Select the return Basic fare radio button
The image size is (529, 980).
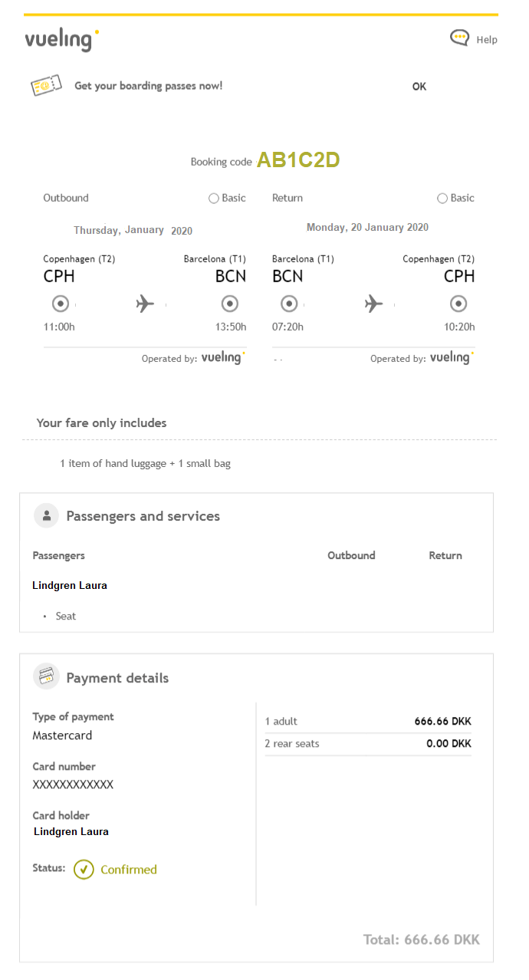click(x=442, y=199)
